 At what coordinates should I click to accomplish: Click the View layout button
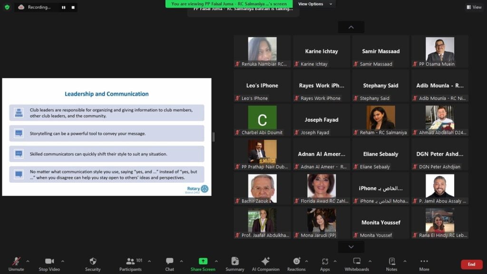pos(474,7)
